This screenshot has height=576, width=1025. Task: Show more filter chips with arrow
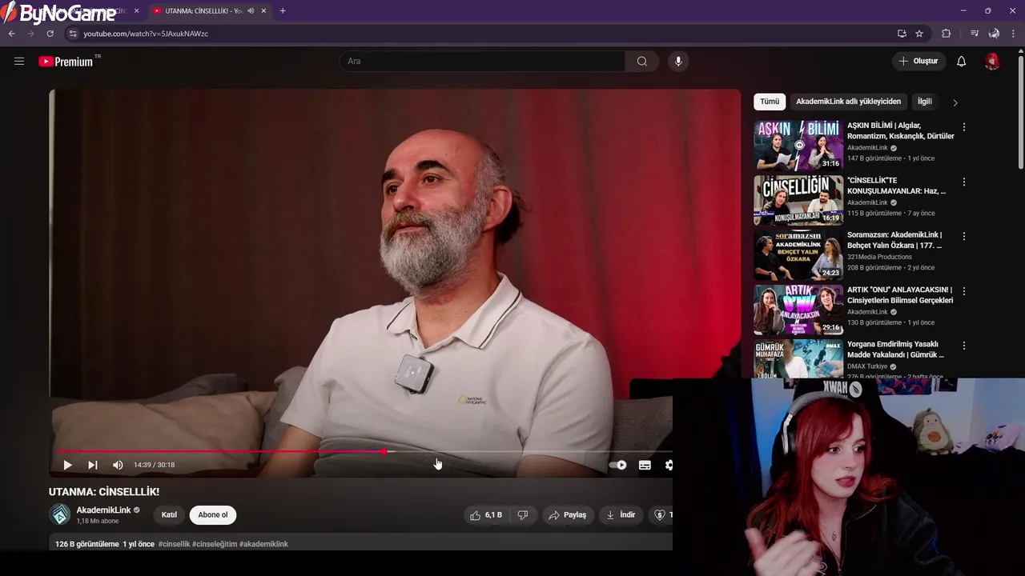coord(955,102)
